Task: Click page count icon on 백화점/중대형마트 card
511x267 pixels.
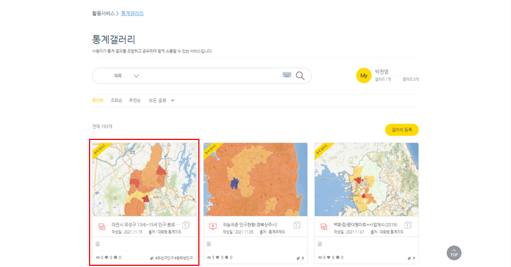Action: click(408, 225)
